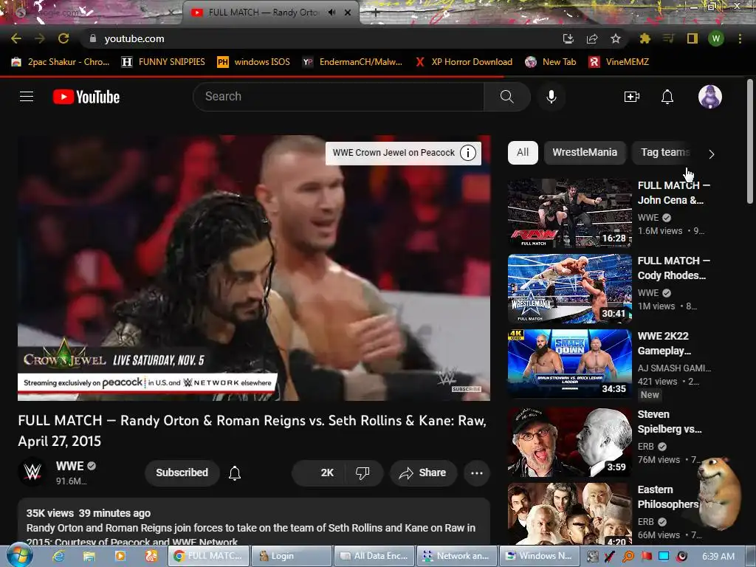Select the All filter chip
Screen dimensions: 756x567
click(x=523, y=152)
